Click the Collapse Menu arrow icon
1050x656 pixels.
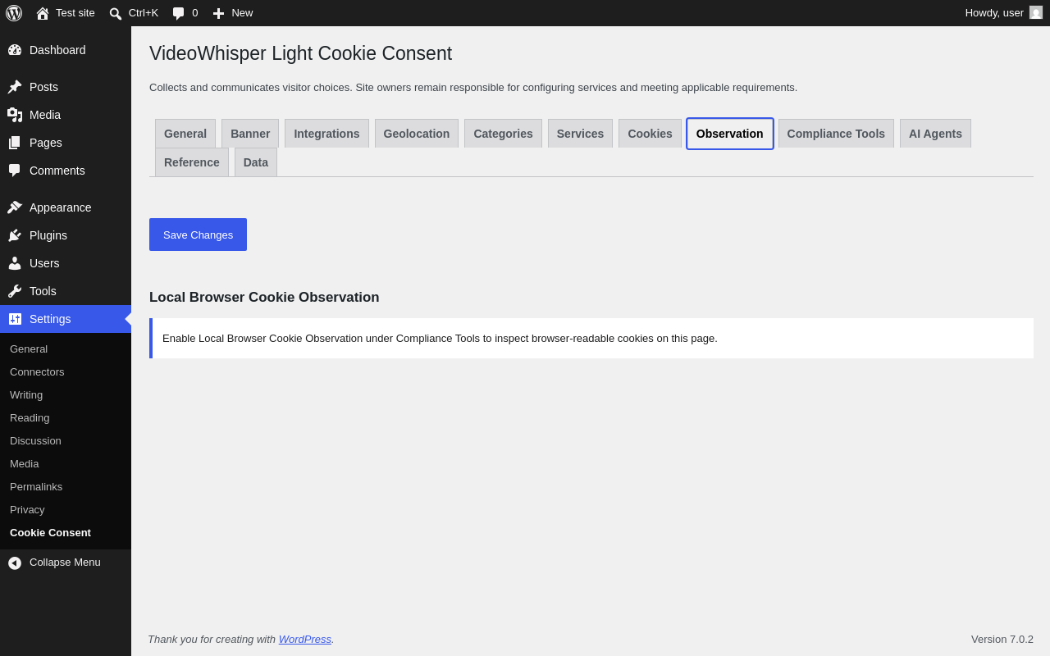[15, 563]
